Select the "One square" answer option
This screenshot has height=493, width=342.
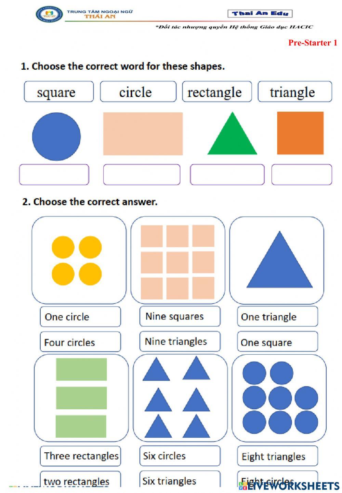click(x=277, y=342)
